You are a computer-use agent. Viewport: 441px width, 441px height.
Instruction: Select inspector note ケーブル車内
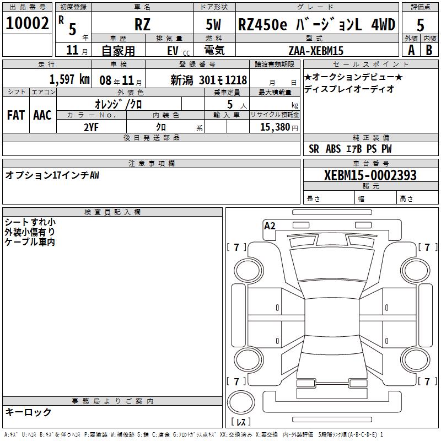tap(30, 242)
